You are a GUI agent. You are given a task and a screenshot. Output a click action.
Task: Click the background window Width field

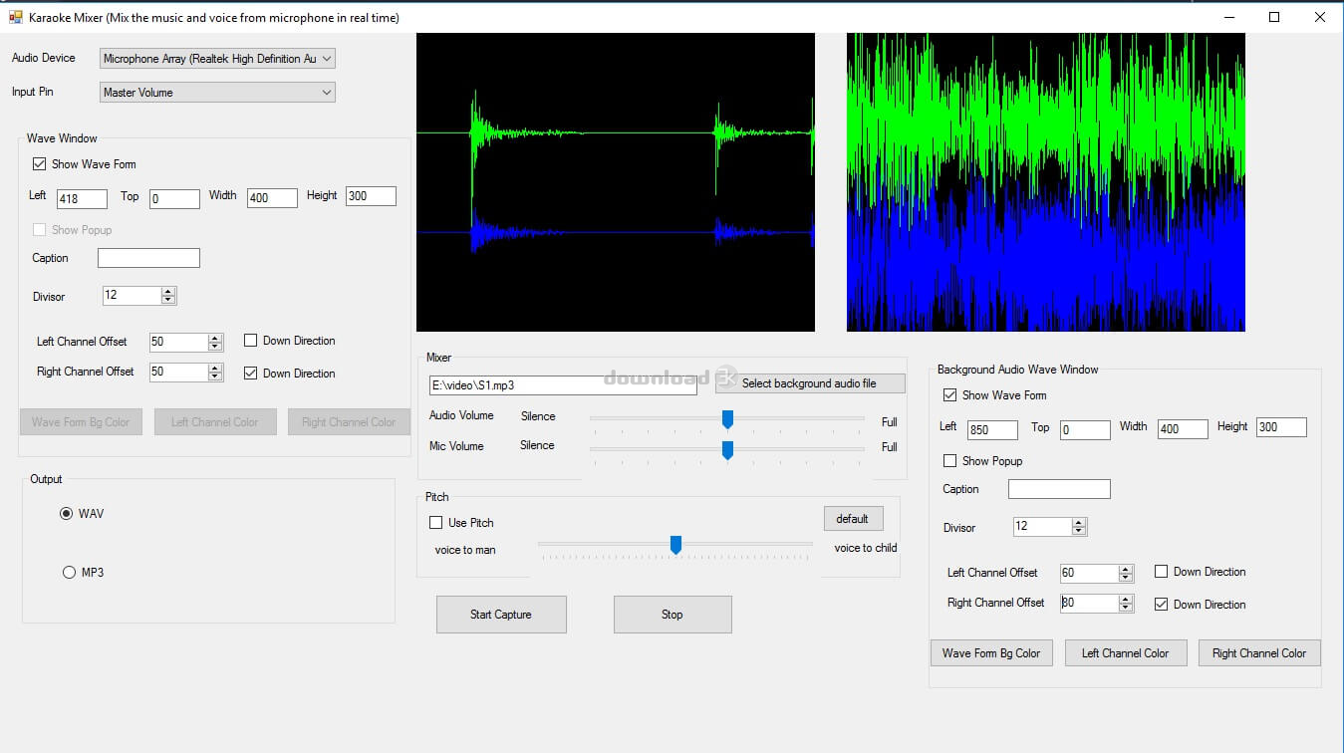pyautogui.click(x=1183, y=429)
